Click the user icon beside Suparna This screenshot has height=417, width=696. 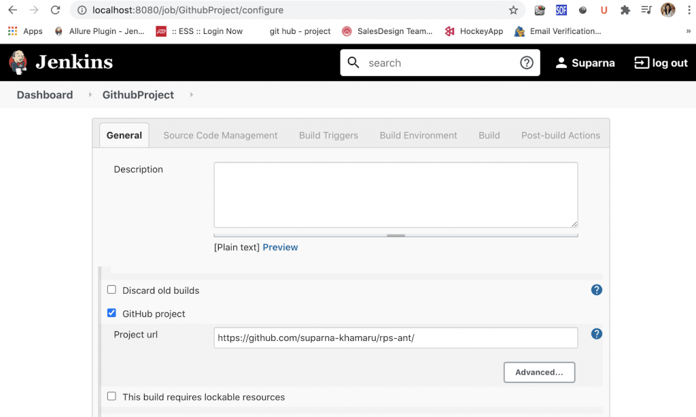pyautogui.click(x=561, y=62)
